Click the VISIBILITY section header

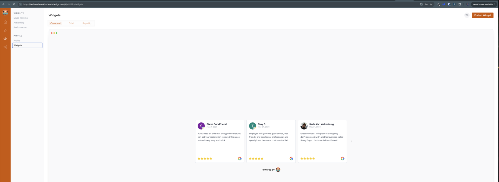pyautogui.click(x=19, y=13)
